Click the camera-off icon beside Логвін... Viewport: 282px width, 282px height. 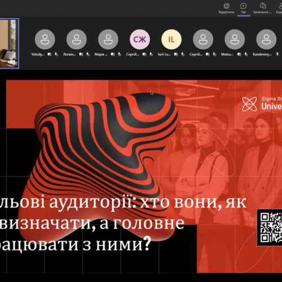coord(81,54)
